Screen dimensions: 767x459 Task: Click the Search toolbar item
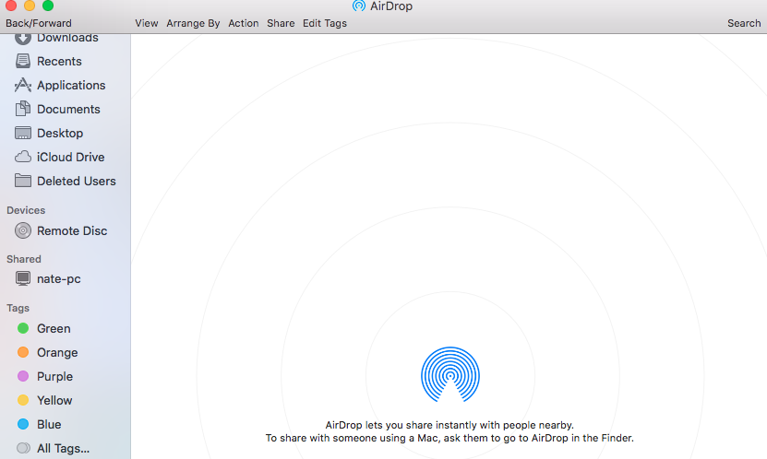744,23
